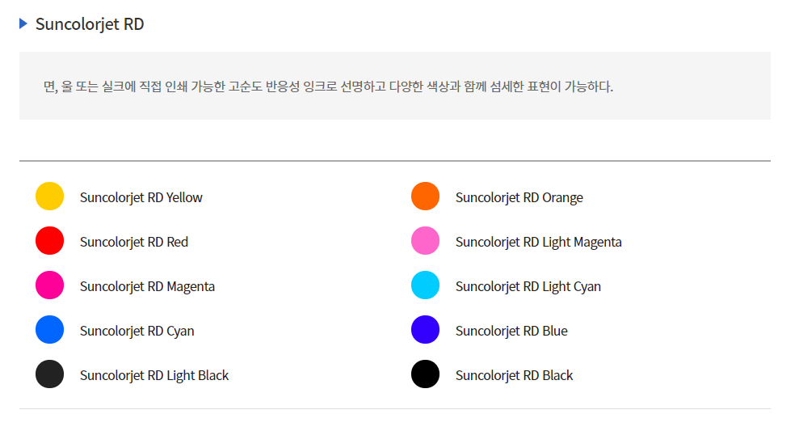Screen dimensions: 799x431
Task: Select the magenta color circle
Action: pyautogui.click(x=49, y=285)
